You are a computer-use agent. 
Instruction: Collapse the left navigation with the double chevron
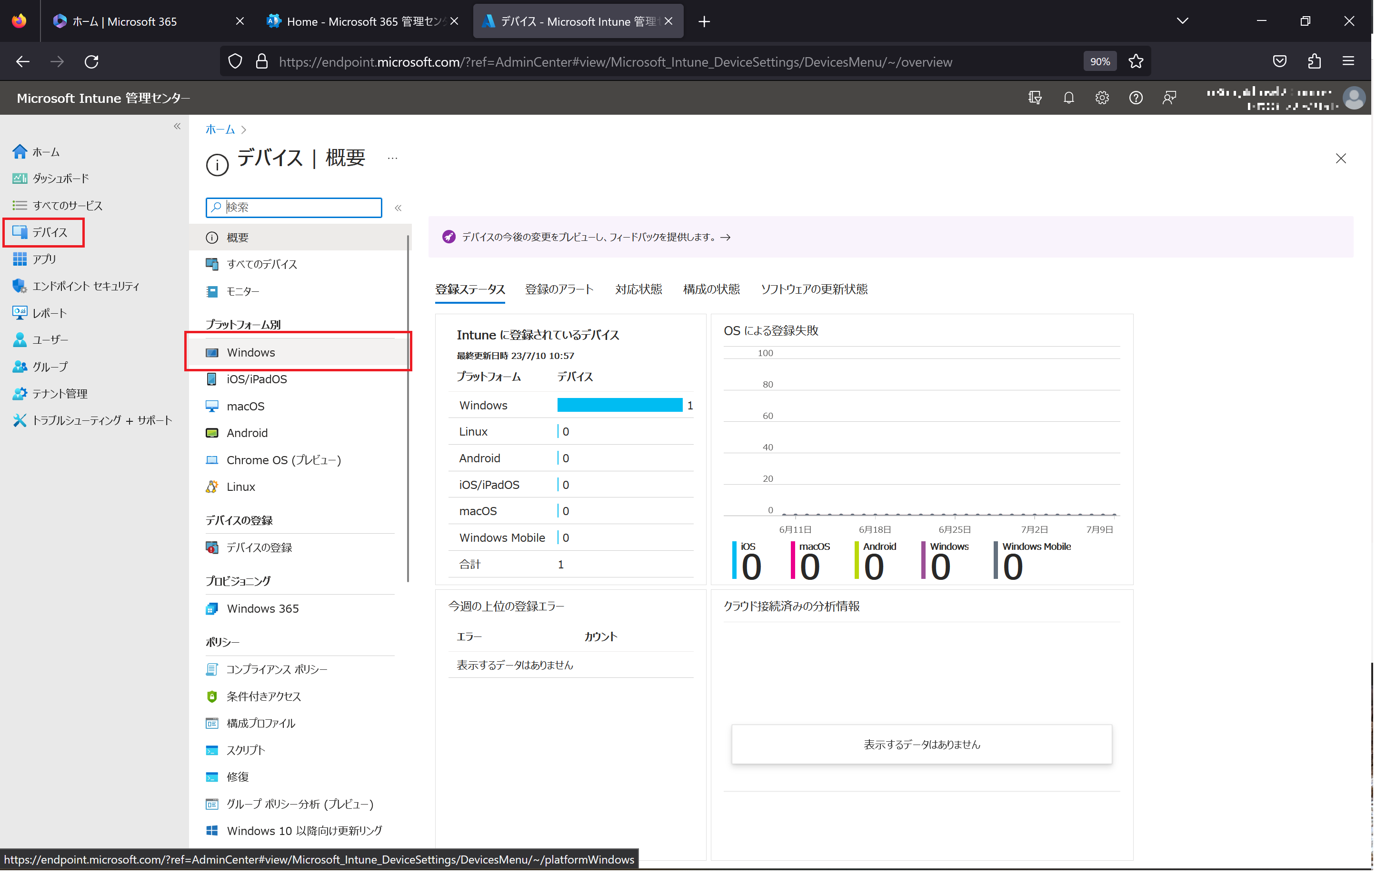(x=177, y=126)
